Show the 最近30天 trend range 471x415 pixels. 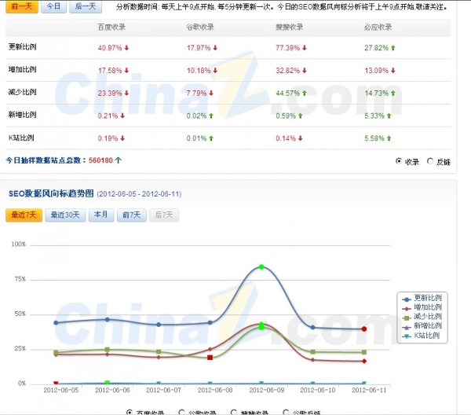coord(65,215)
